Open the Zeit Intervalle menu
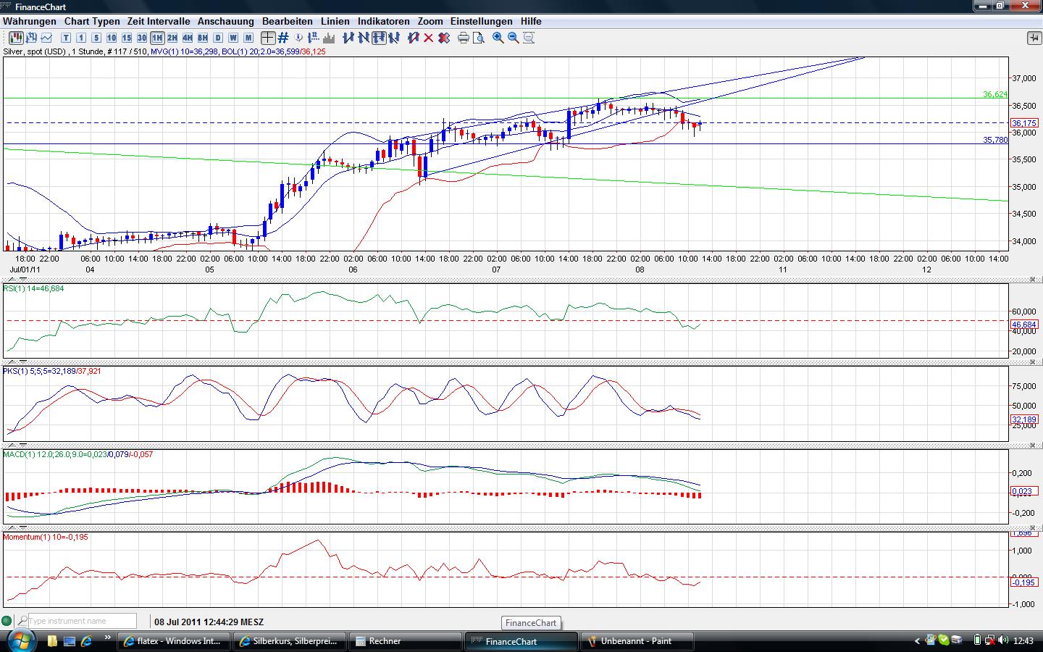Viewport: 1043px width, 652px height. [x=159, y=21]
